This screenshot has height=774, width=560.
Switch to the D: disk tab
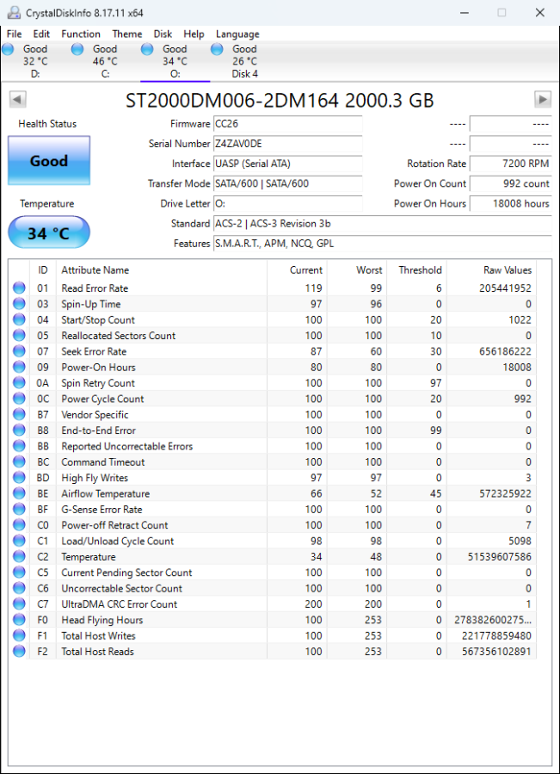35,61
